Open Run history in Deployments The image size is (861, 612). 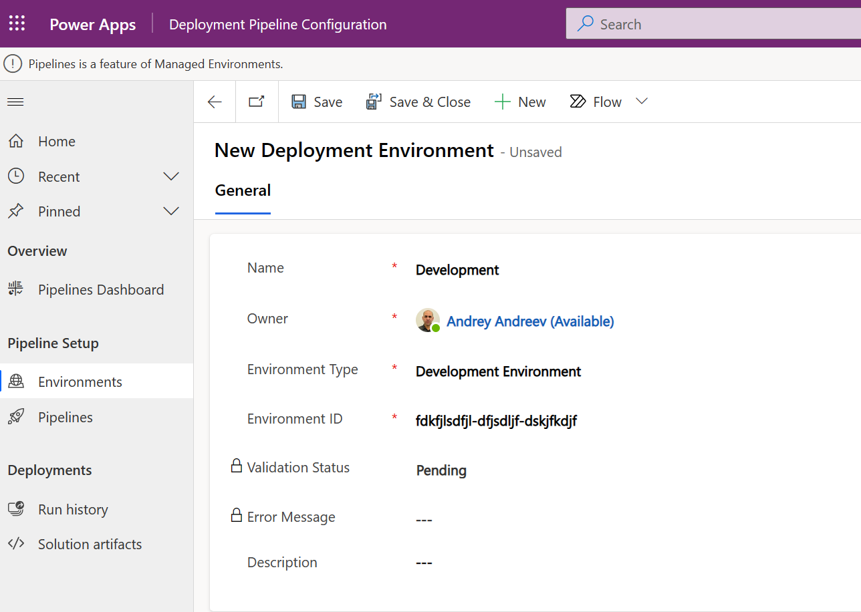73,510
